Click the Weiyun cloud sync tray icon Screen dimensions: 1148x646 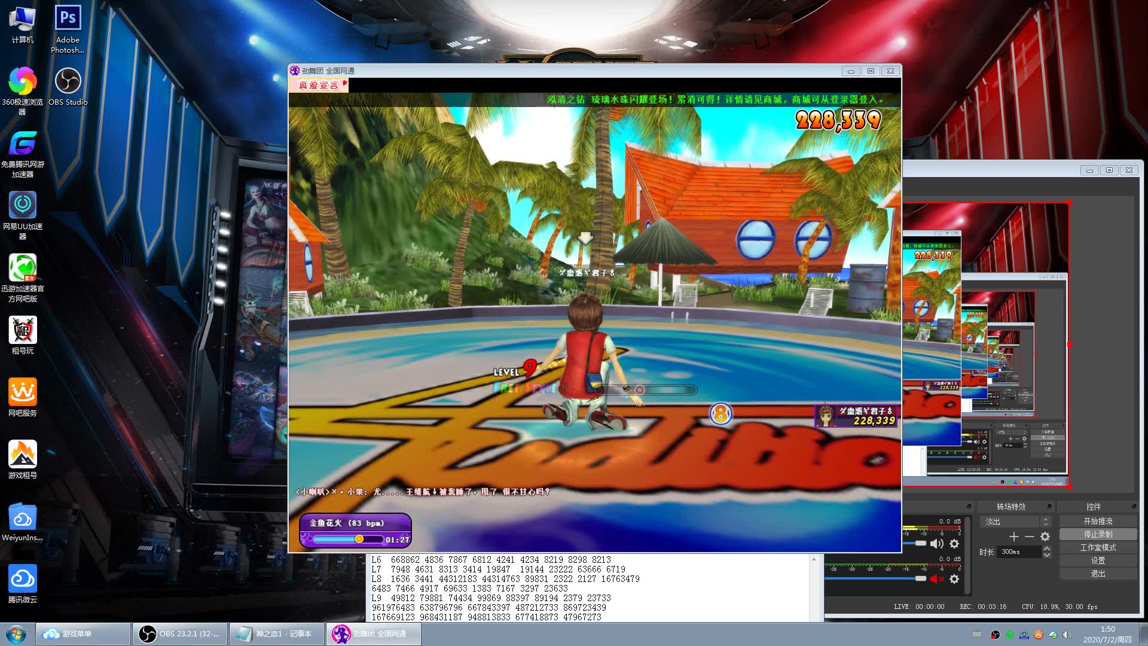pos(1053,635)
